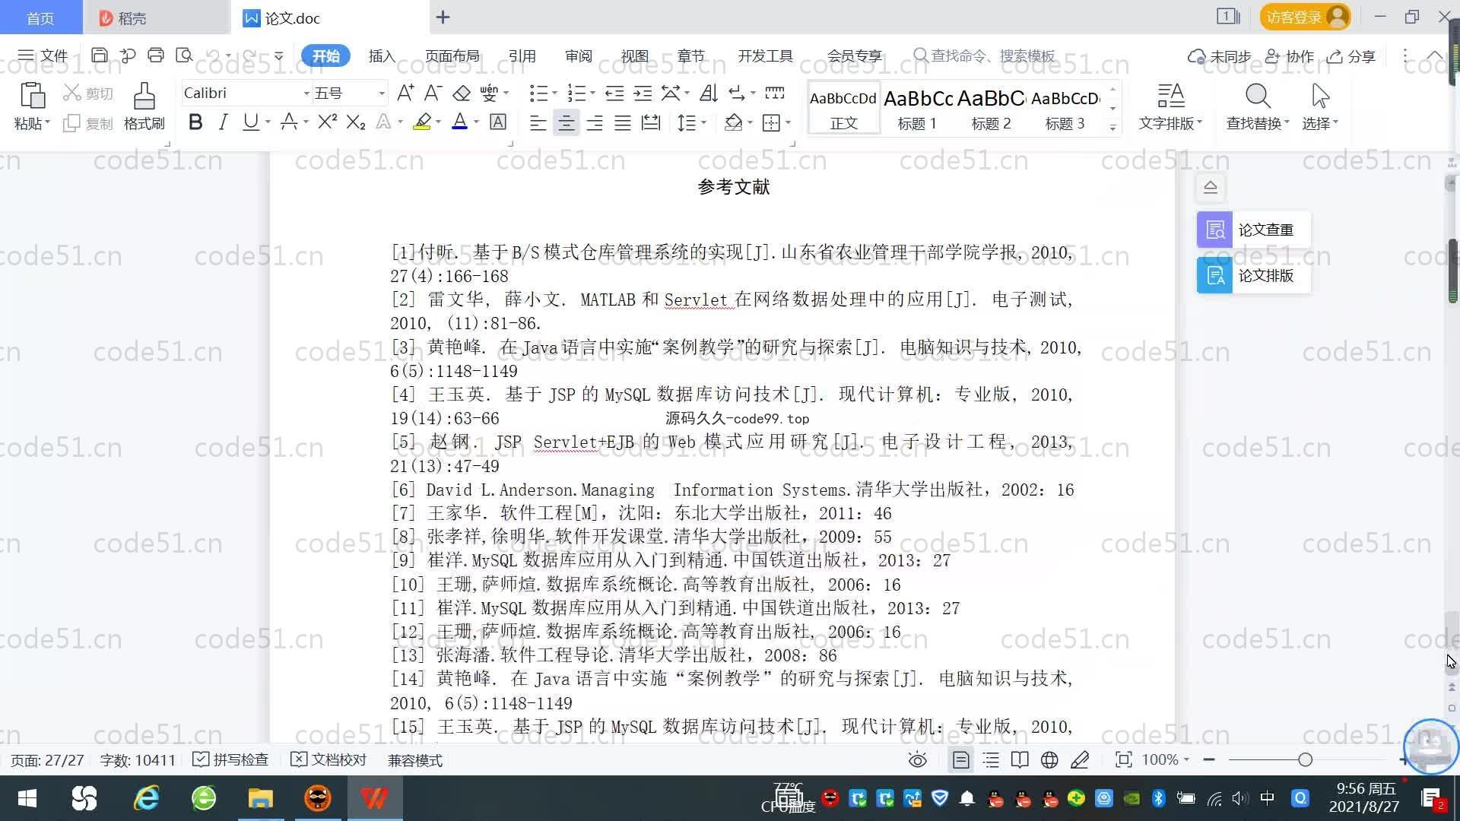The width and height of the screenshot is (1460, 821).
Task: Click the Print Preview icon
Action: click(184, 55)
